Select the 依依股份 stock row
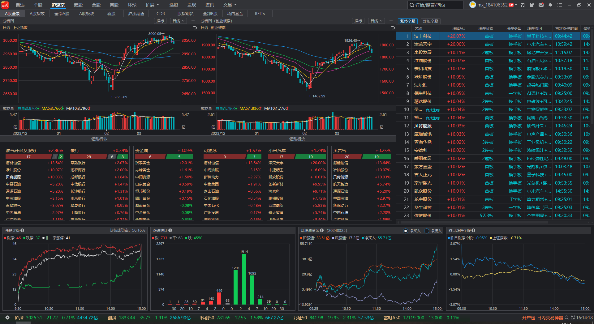 493,215
